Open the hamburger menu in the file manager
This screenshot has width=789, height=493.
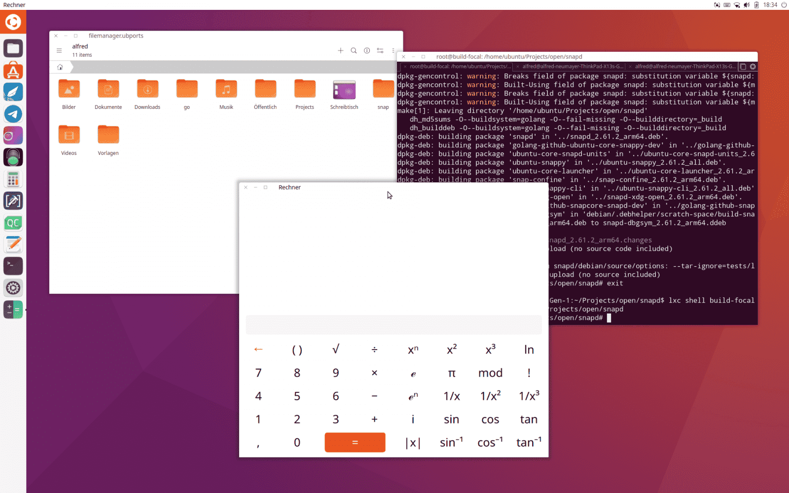click(x=59, y=50)
